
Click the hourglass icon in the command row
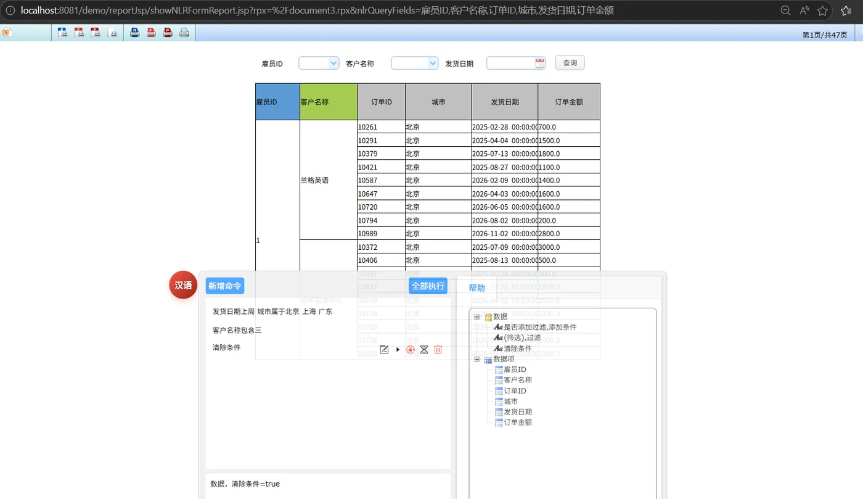click(424, 350)
